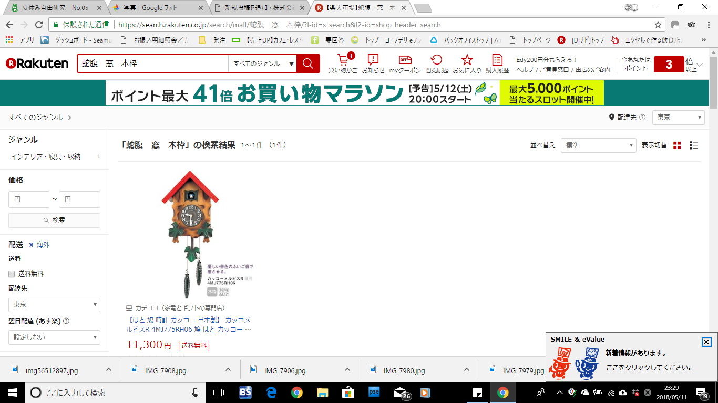This screenshot has height=403, width=718.
Task: Select the インテリア・寝具・収納 genre link
Action: (46, 156)
